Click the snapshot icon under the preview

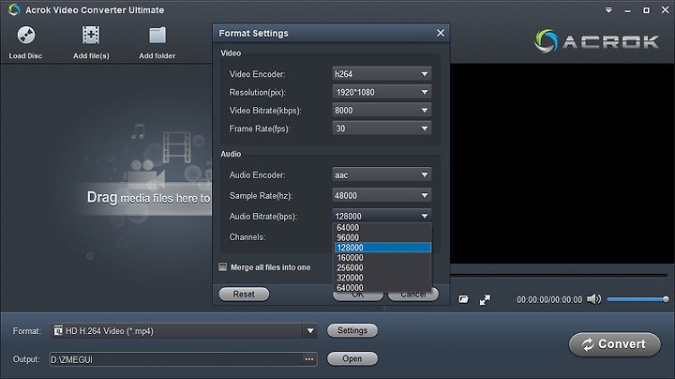tap(464, 299)
